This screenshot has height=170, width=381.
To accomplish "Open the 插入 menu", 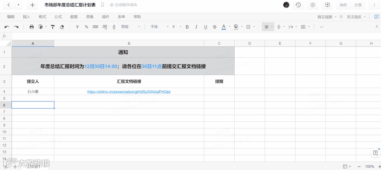I will click(27, 17).
